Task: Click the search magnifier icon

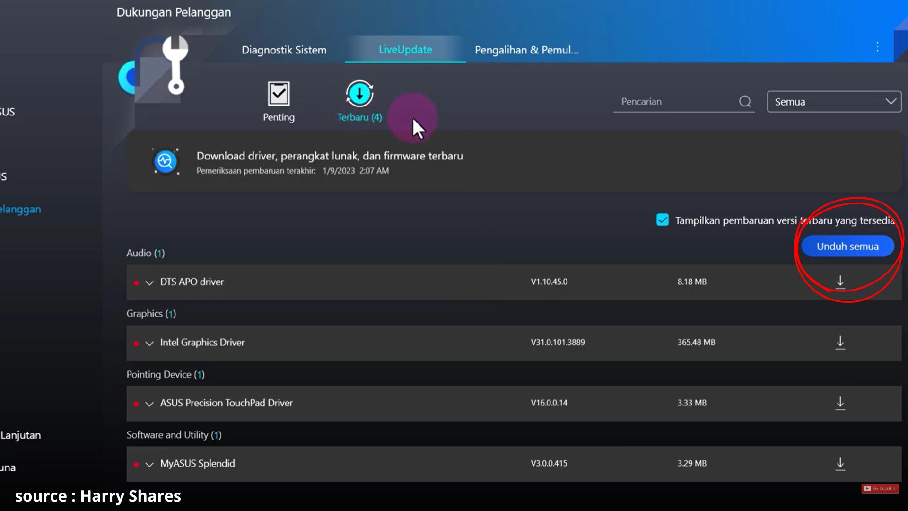Action: click(x=745, y=101)
